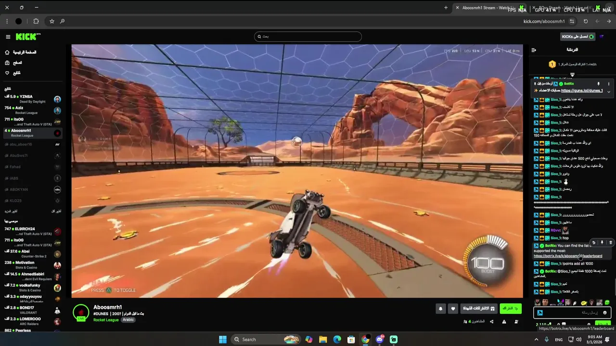616x346 pixels.
Task: Click YZNSA avatar thumbnail in sidebar
Action: [x=57, y=99]
